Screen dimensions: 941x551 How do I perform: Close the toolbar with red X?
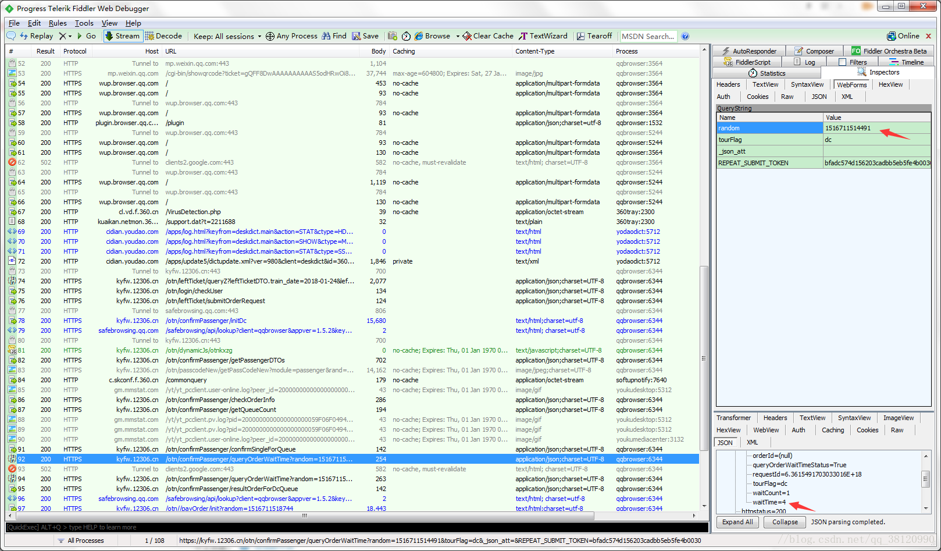pos(928,36)
